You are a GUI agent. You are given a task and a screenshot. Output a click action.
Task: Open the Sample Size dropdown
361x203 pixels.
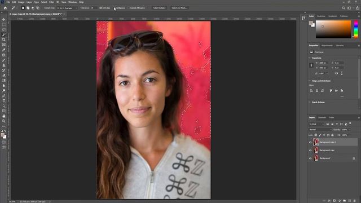tap(67, 8)
